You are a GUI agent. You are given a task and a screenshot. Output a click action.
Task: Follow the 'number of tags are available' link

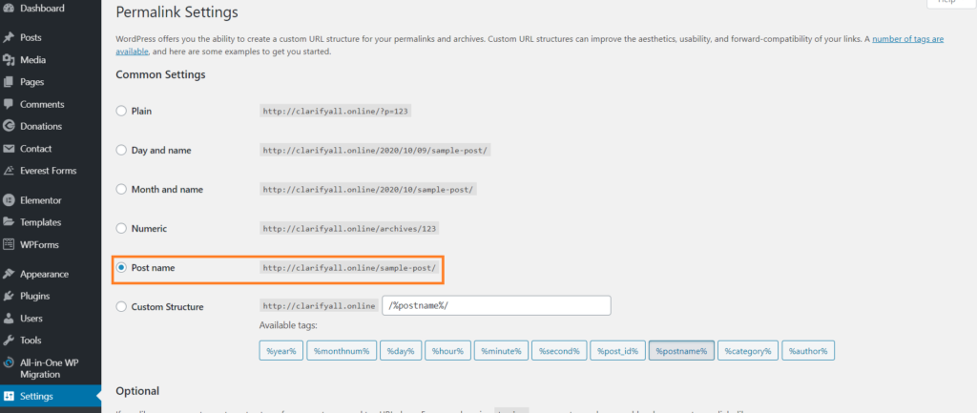click(908, 38)
